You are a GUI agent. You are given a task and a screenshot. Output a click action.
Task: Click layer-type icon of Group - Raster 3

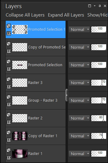tap(9, 97)
